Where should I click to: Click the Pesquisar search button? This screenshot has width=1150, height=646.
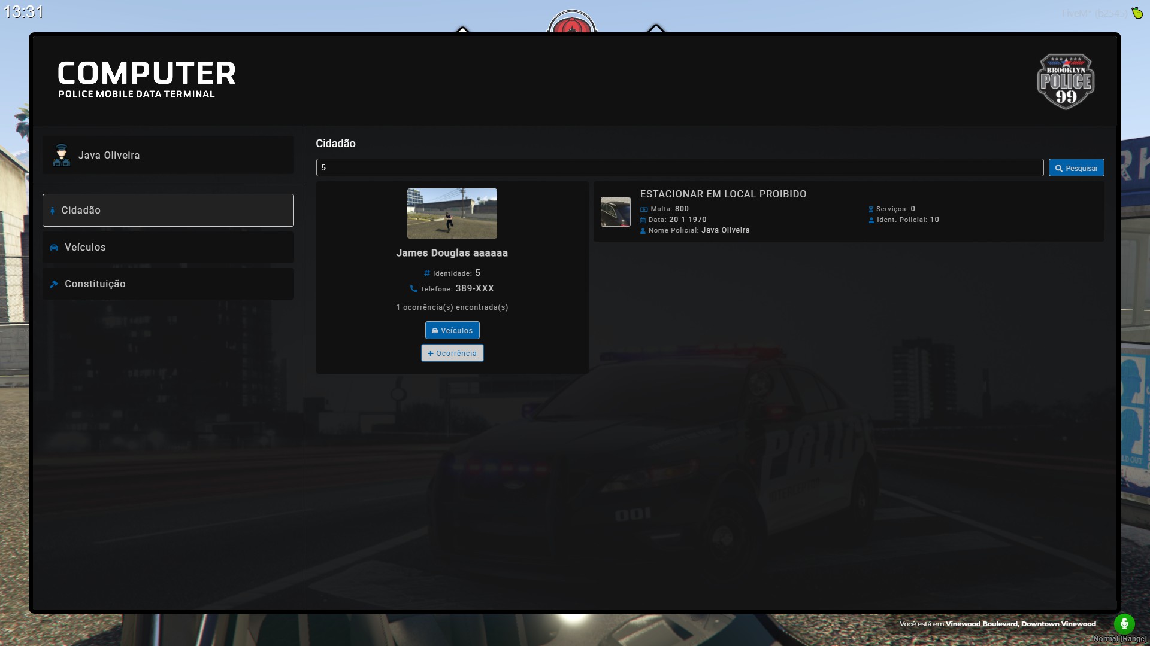(x=1076, y=167)
